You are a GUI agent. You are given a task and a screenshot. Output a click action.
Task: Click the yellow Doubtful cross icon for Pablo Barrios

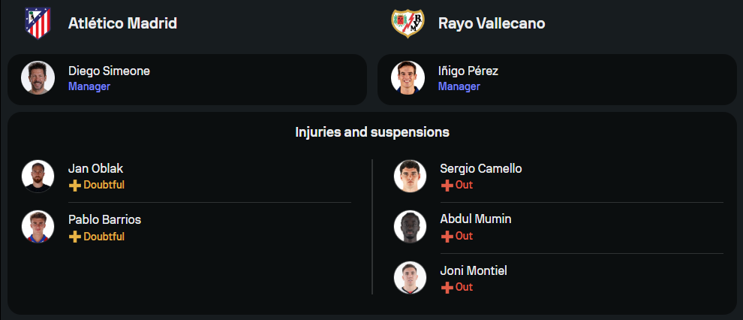(x=74, y=237)
